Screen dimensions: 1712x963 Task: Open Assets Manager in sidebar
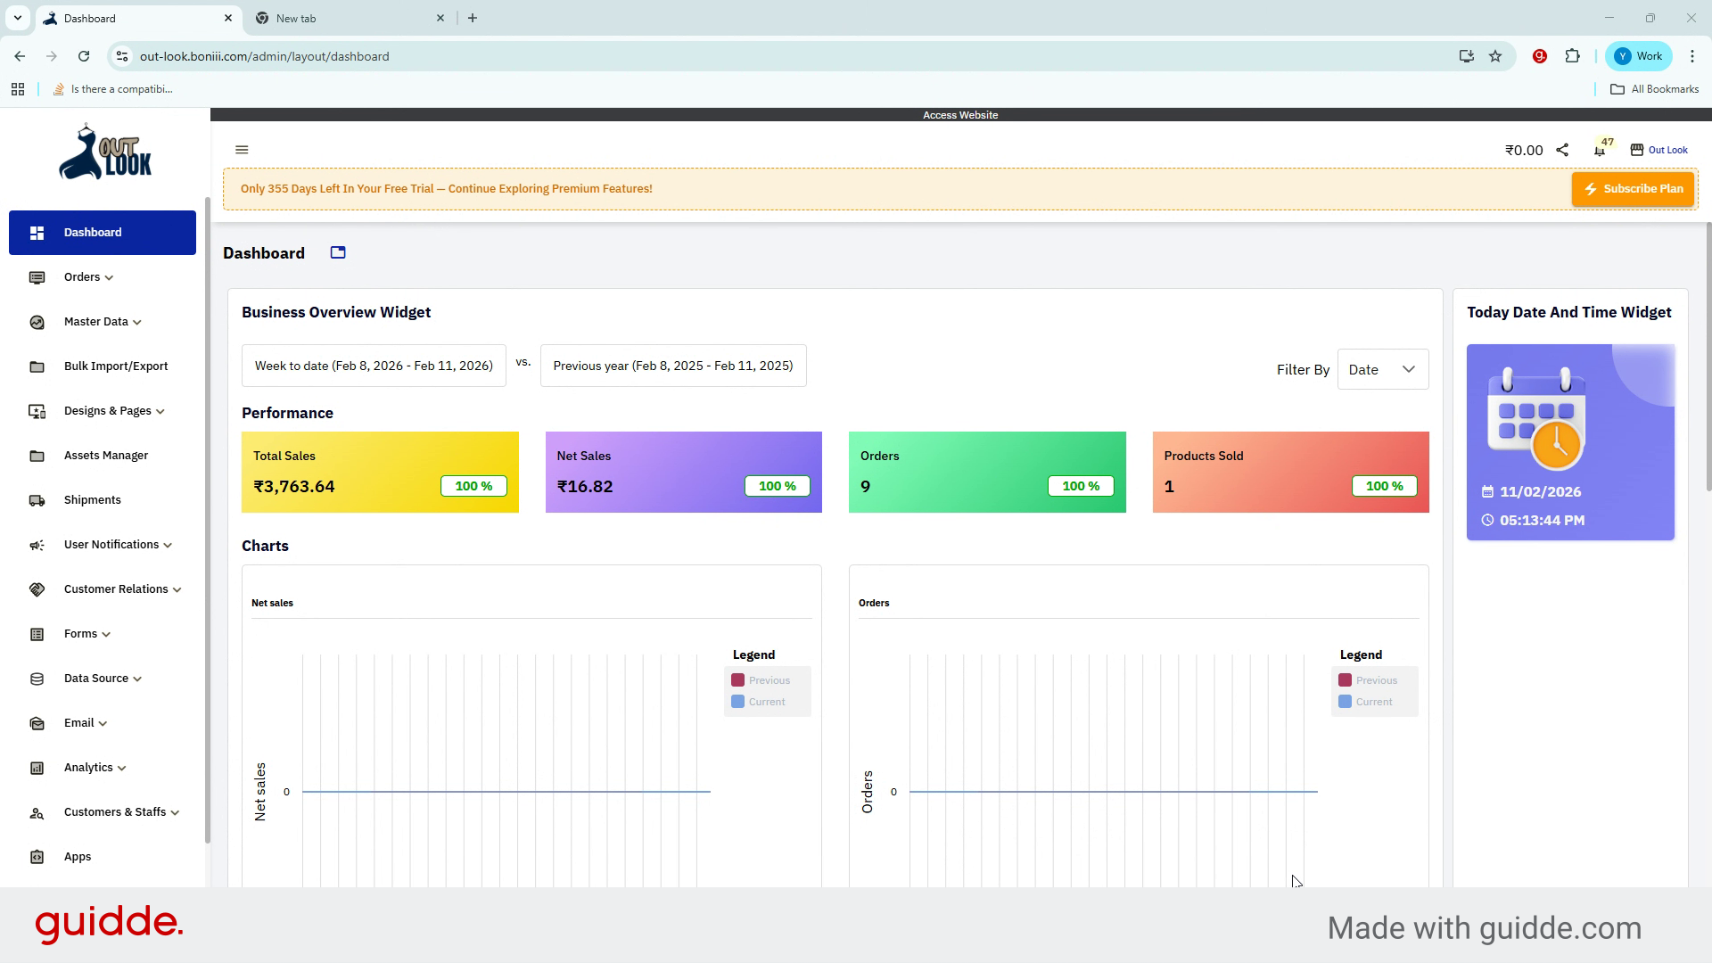point(105,456)
